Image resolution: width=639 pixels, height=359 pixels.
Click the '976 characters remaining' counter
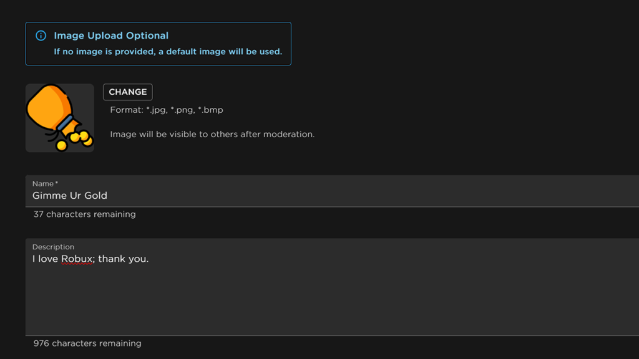pyautogui.click(x=87, y=343)
